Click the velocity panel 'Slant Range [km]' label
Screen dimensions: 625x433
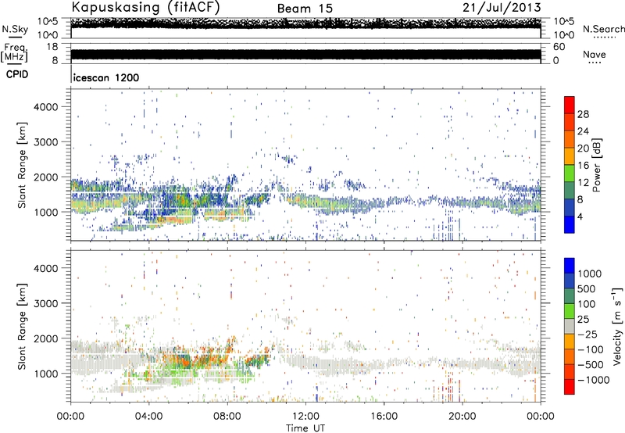coord(22,326)
